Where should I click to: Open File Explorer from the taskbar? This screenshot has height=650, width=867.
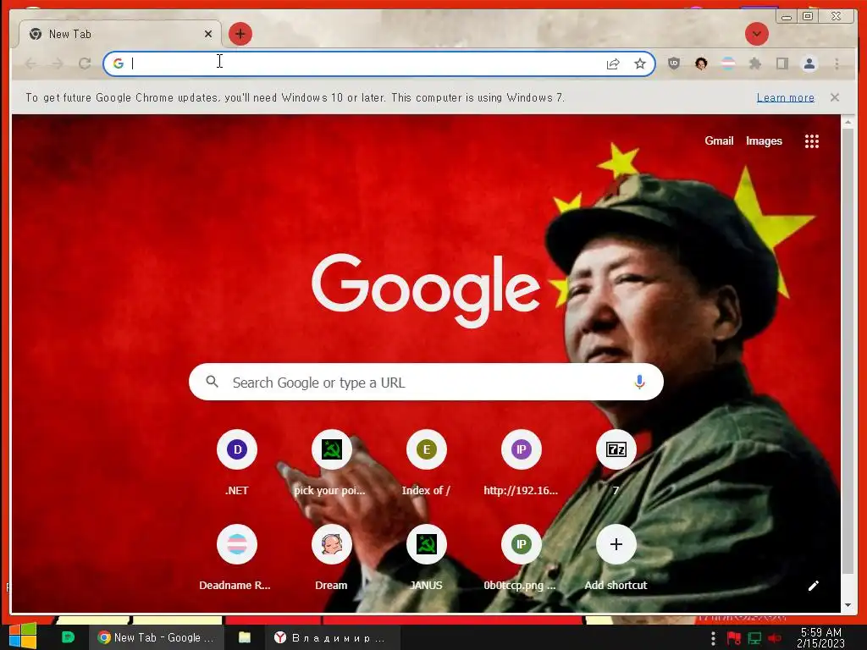point(245,637)
